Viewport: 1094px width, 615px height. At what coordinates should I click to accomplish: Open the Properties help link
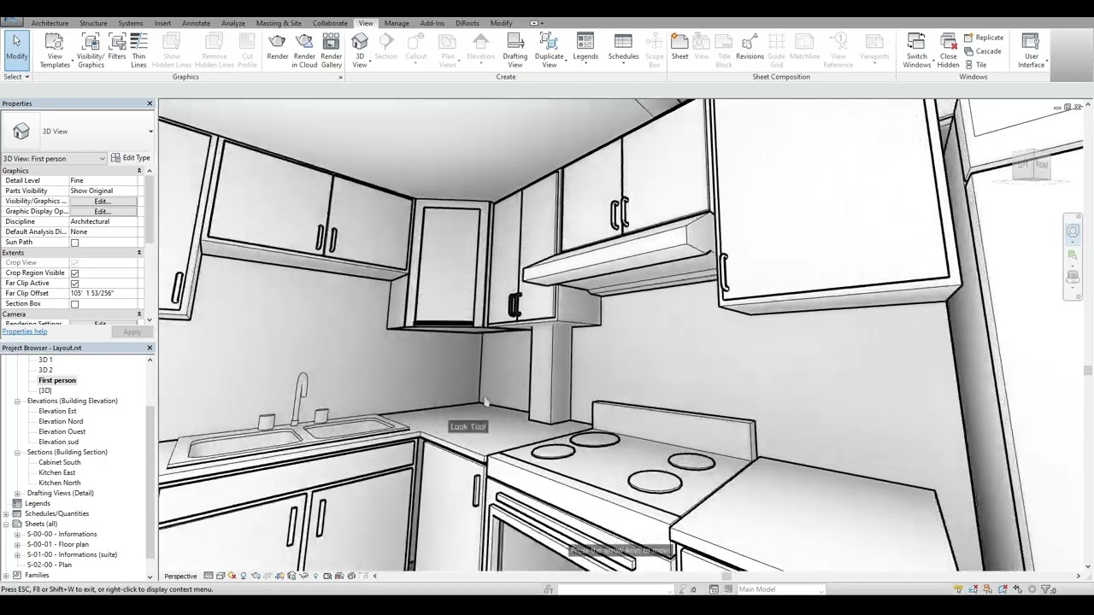[x=25, y=331]
